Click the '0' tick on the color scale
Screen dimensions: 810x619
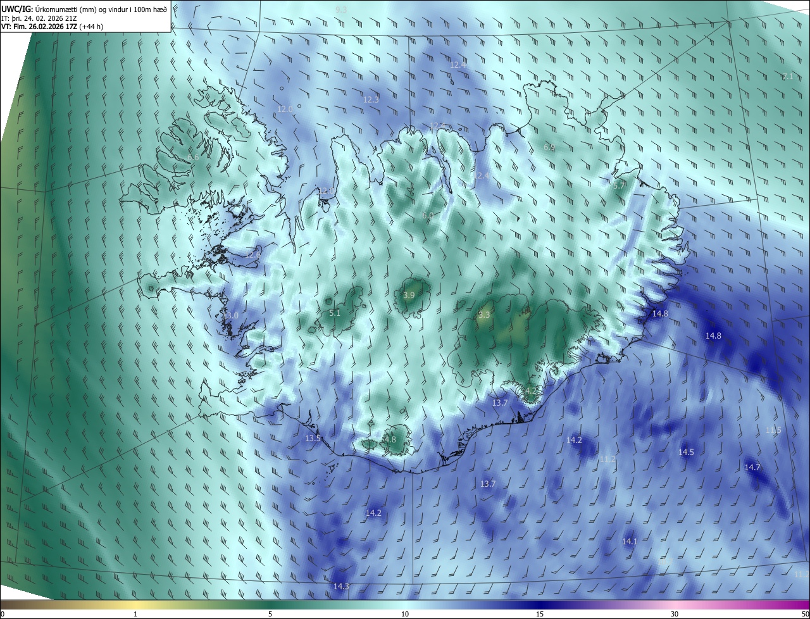coord(2,614)
